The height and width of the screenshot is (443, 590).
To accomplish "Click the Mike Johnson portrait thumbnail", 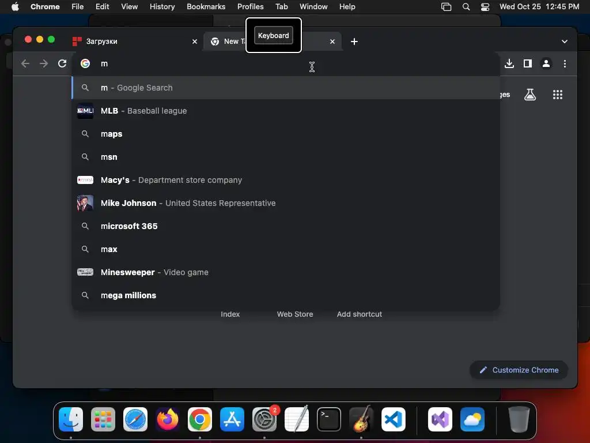I will coord(85,203).
